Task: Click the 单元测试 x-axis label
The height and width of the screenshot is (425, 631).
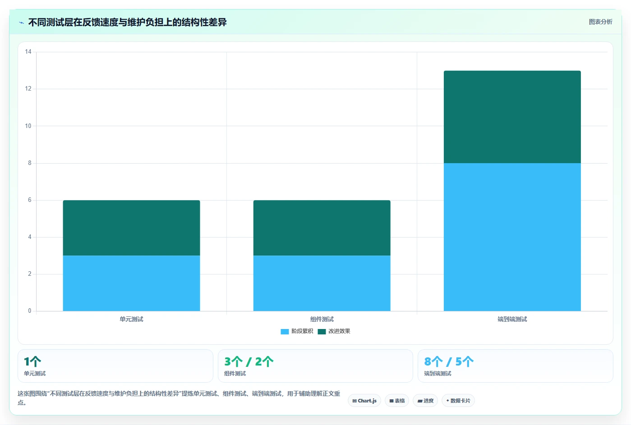Action: 131,319
